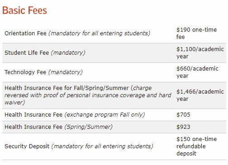Click the italic "(mandatory)" note beside Technology Fee

click(66, 72)
